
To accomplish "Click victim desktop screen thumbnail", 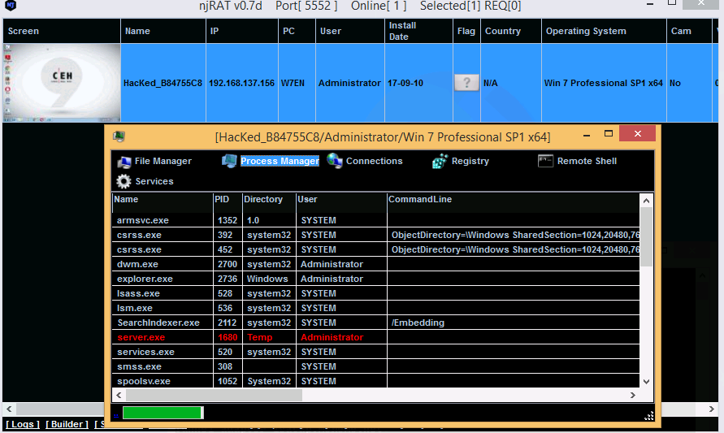I will click(x=62, y=83).
